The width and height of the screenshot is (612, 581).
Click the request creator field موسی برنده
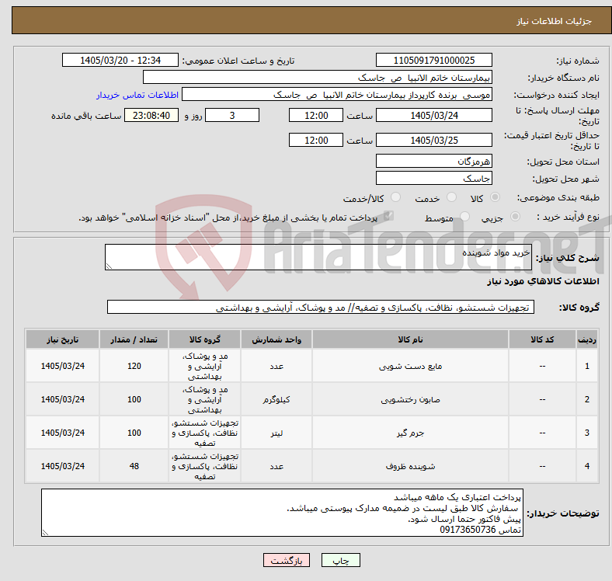tap(337, 95)
